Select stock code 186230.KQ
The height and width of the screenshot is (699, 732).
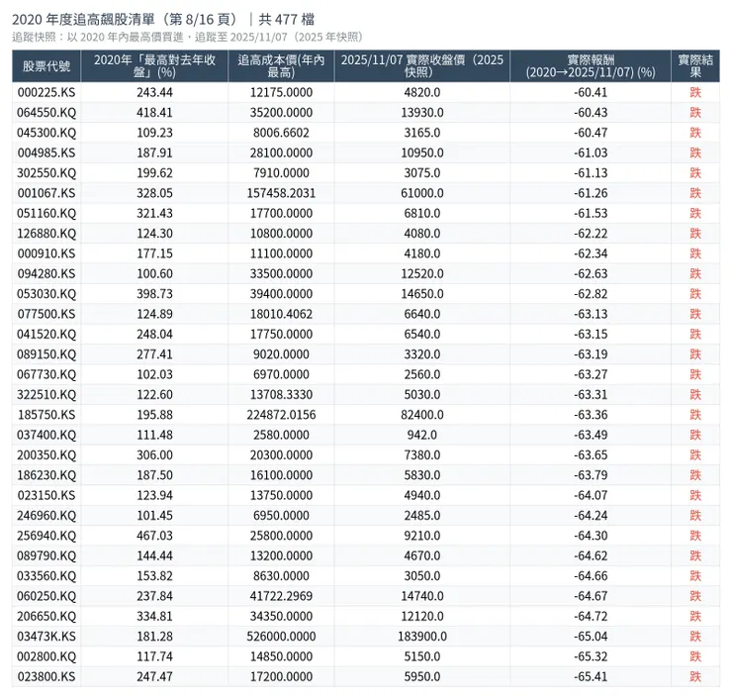[x=46, y=475]
